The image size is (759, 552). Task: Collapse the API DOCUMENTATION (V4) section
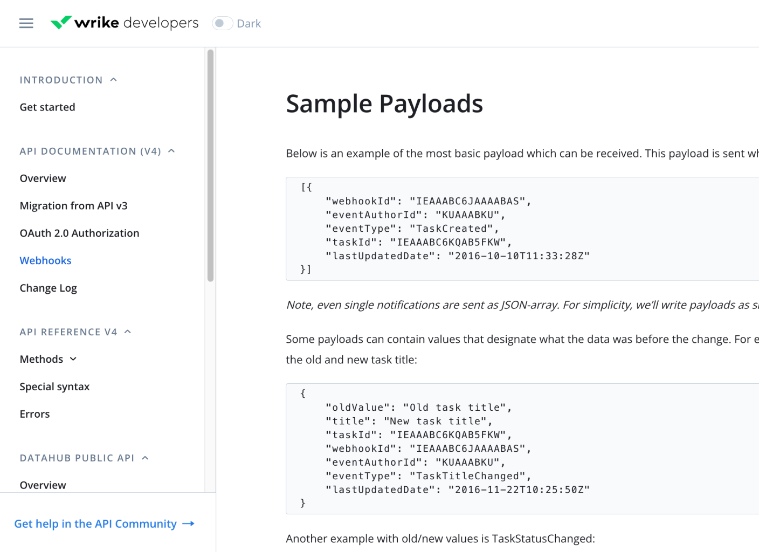(x=171, y=150)
